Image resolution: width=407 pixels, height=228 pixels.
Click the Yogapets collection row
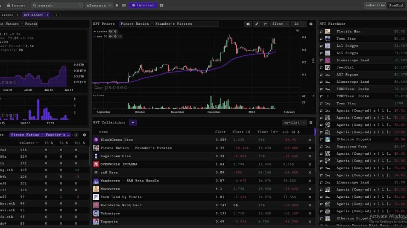(x=204, y=222)
